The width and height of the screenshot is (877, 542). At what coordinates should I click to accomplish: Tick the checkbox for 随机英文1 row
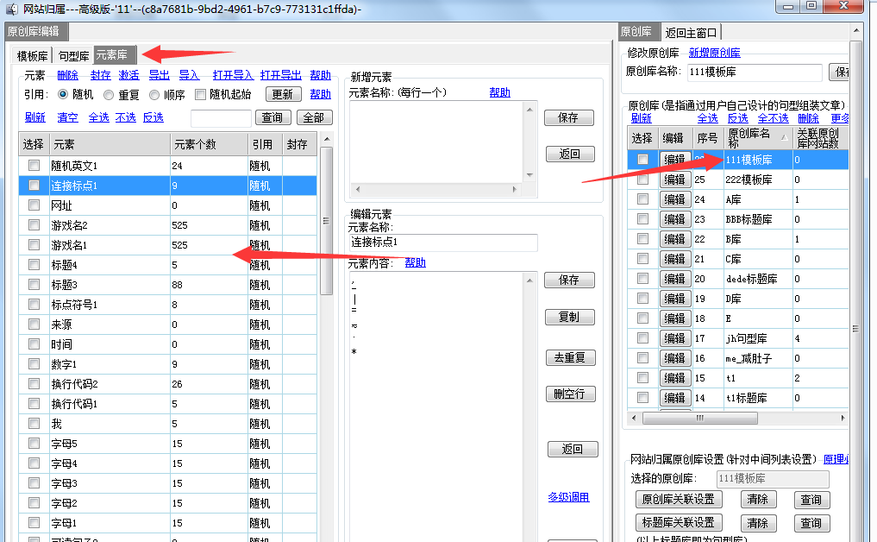coord(34,165)
